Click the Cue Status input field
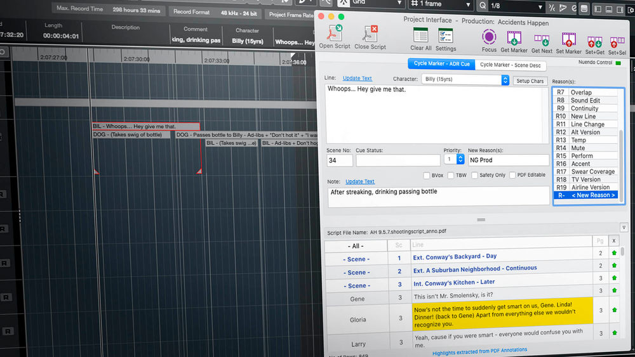 [398, 160]
